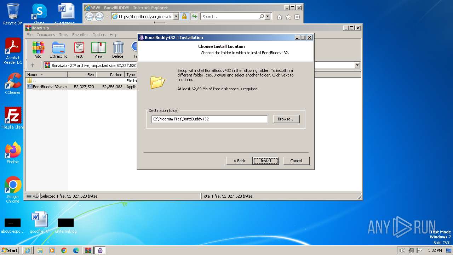Click the Internet Explorer back arrow
This screenshot has height=255, width=453.
pyautogui.click(x=89, y=16)
